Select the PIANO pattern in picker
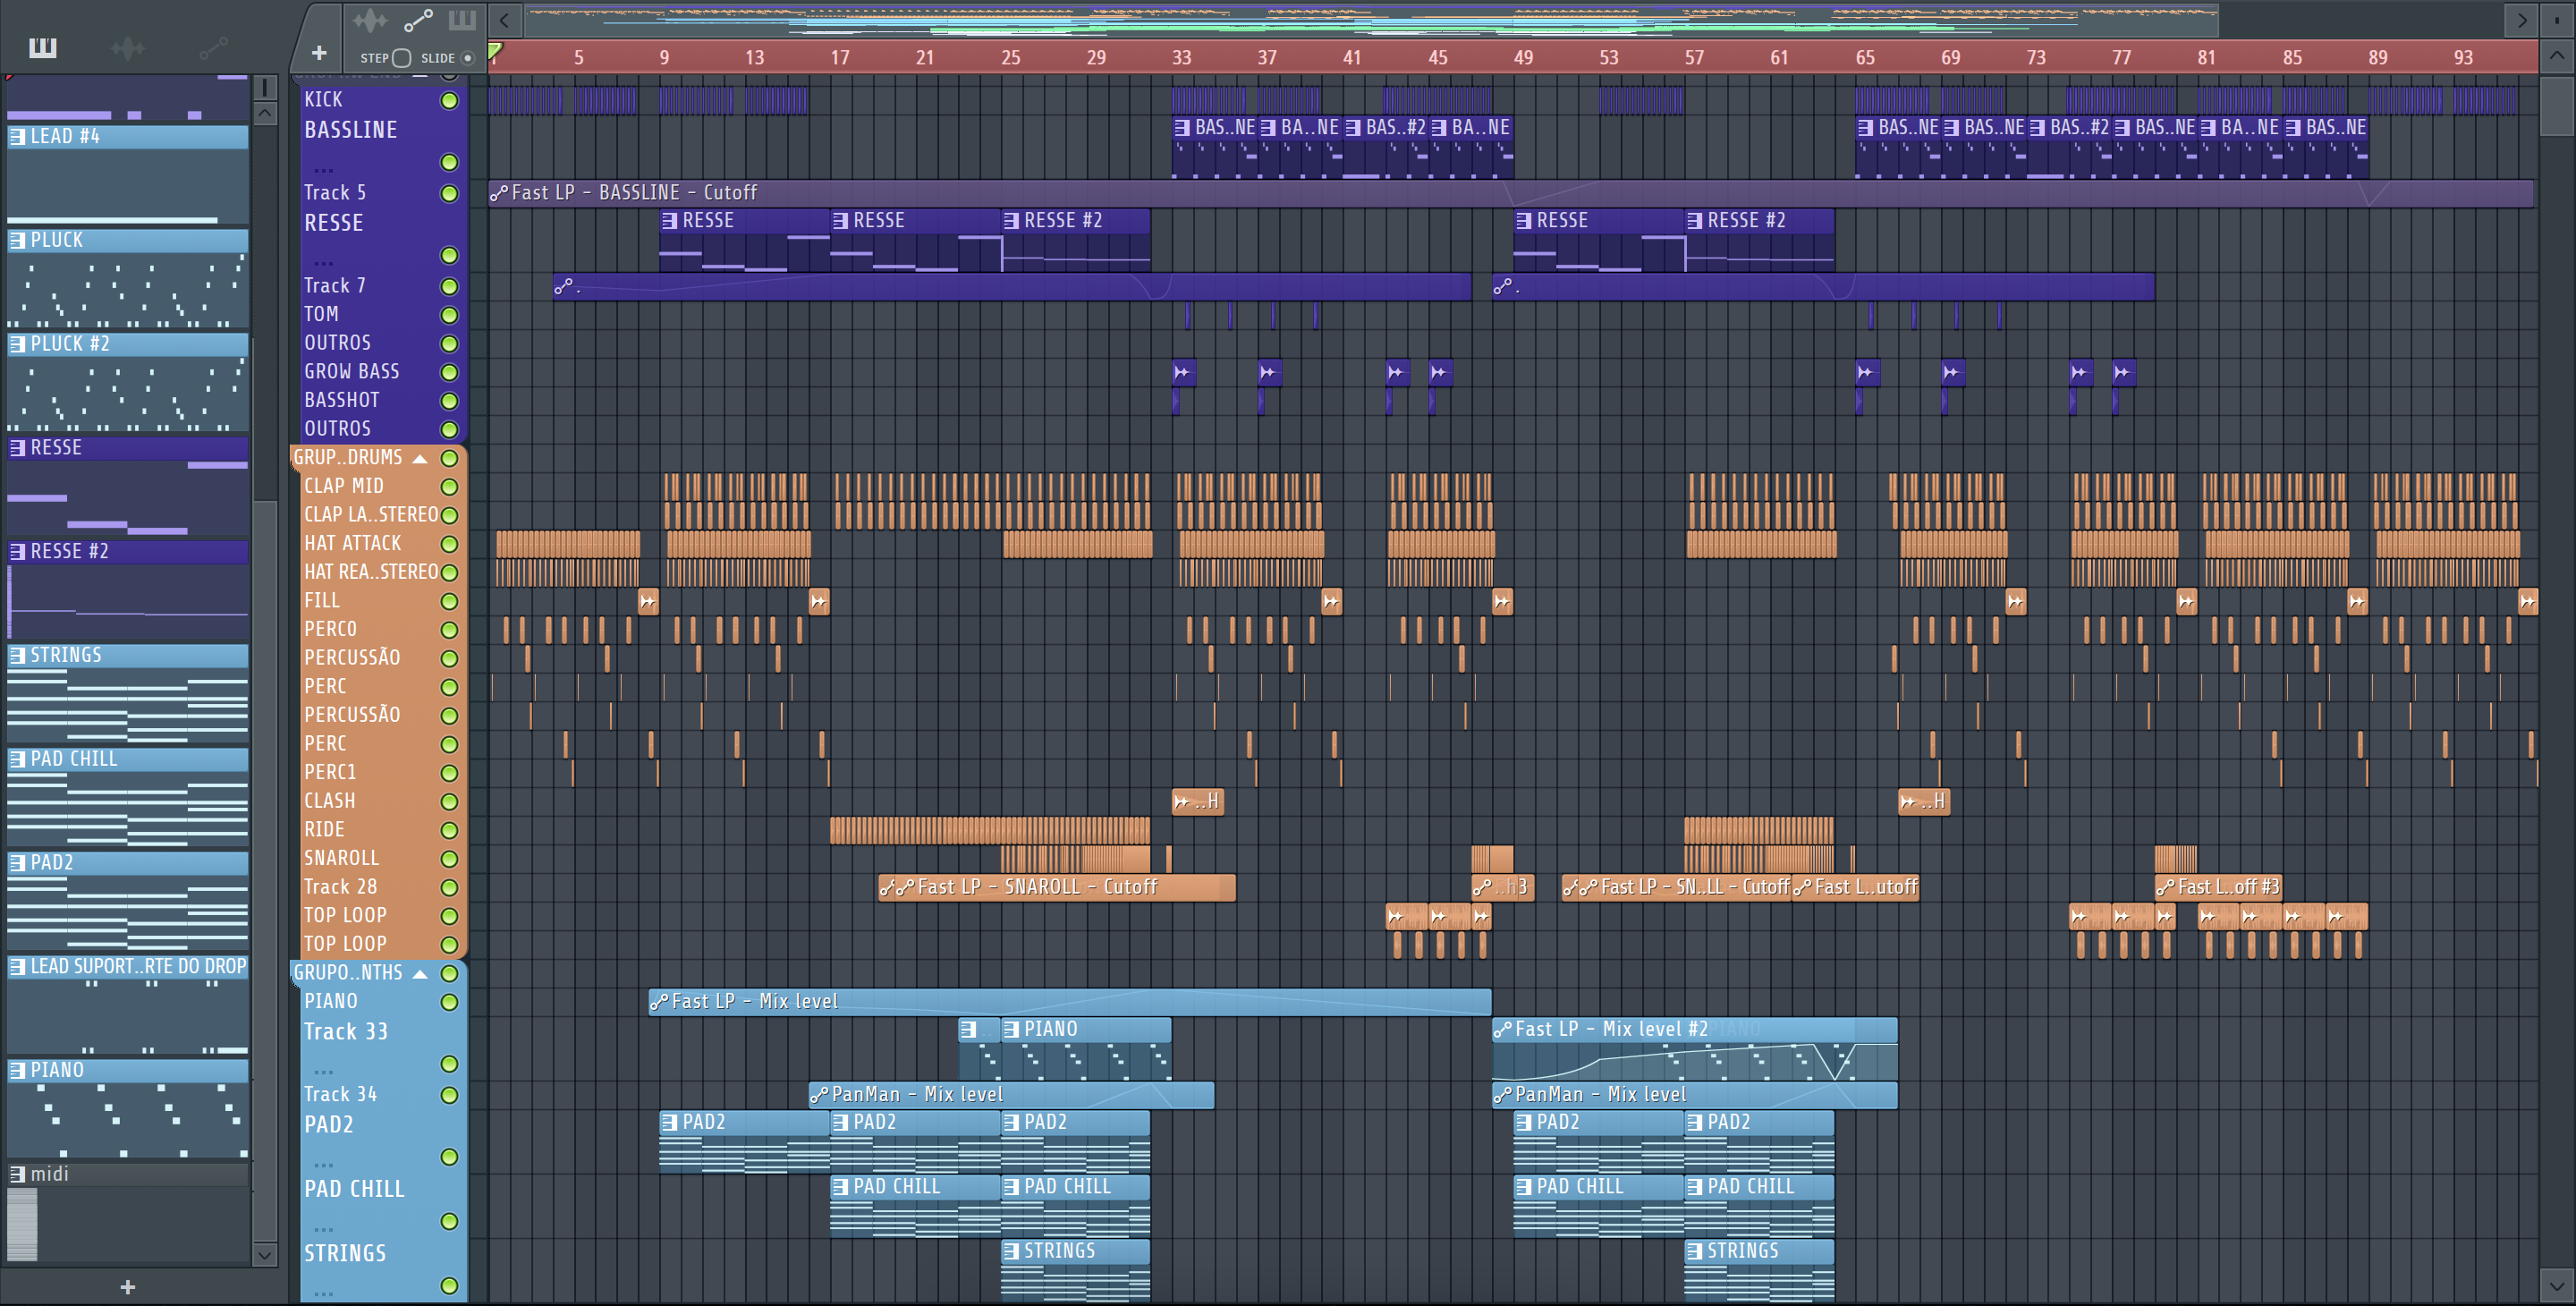This screenshot has width=2576, height=1306. (x=128, y=1110)
